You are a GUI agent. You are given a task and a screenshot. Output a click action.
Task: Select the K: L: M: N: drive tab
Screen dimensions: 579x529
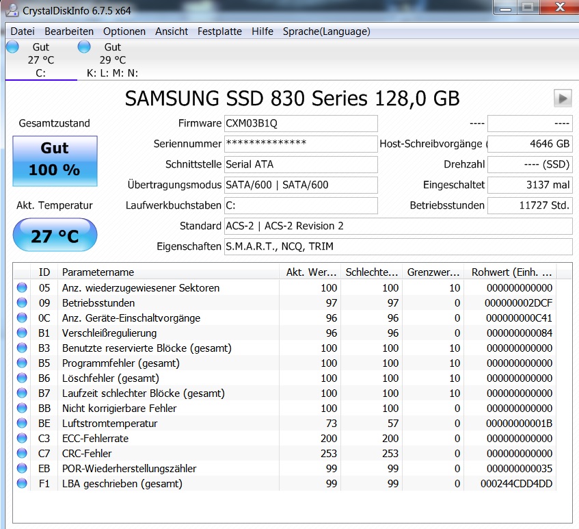[x=112, y=60]
